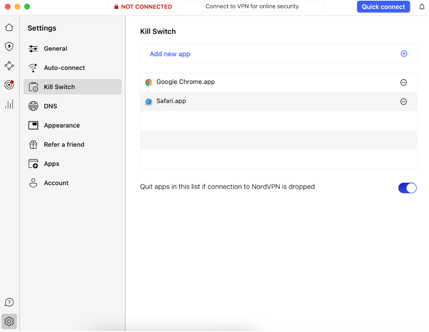Select the Kill Switch settings item

point(72,87)
